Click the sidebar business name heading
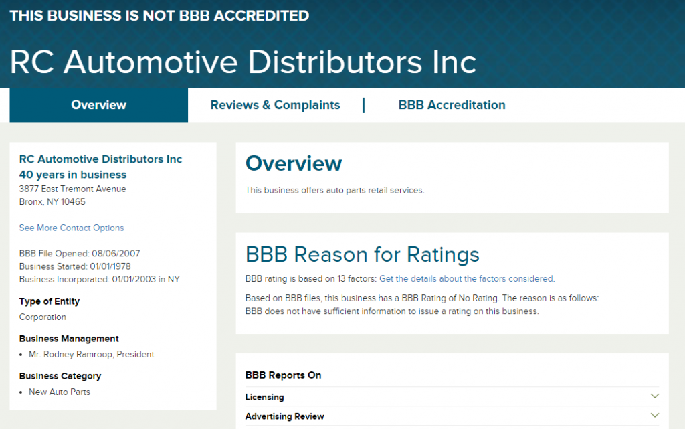The image size is (685, 429). tap(100, 159)
